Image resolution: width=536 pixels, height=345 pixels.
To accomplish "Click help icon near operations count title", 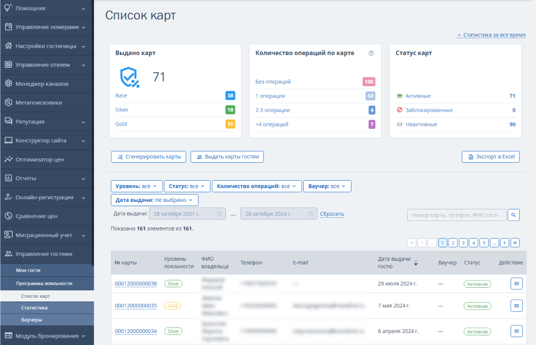I will tap(371, 54).
